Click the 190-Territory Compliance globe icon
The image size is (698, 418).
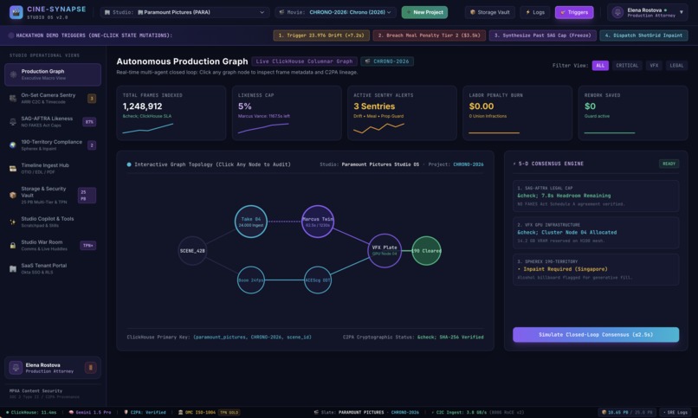(13, 145)
